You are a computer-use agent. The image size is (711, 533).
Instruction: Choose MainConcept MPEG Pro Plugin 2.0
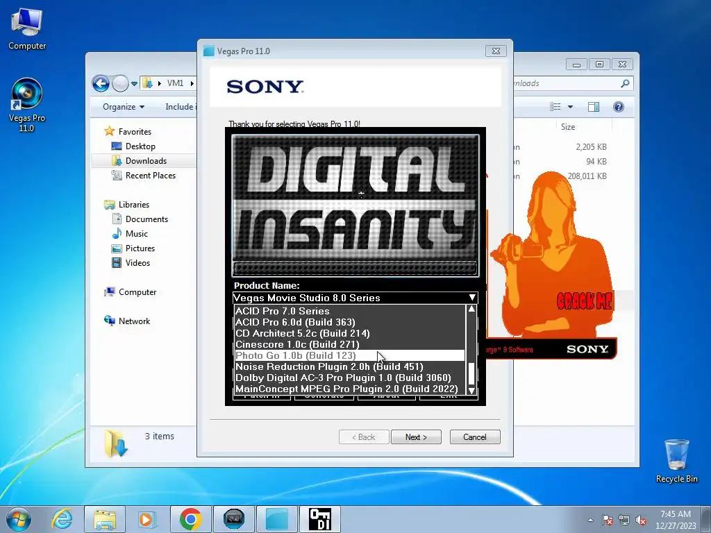[x=350, y=389]
